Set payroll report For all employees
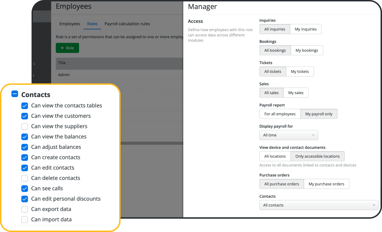The image size is (382, 232). 280,114
